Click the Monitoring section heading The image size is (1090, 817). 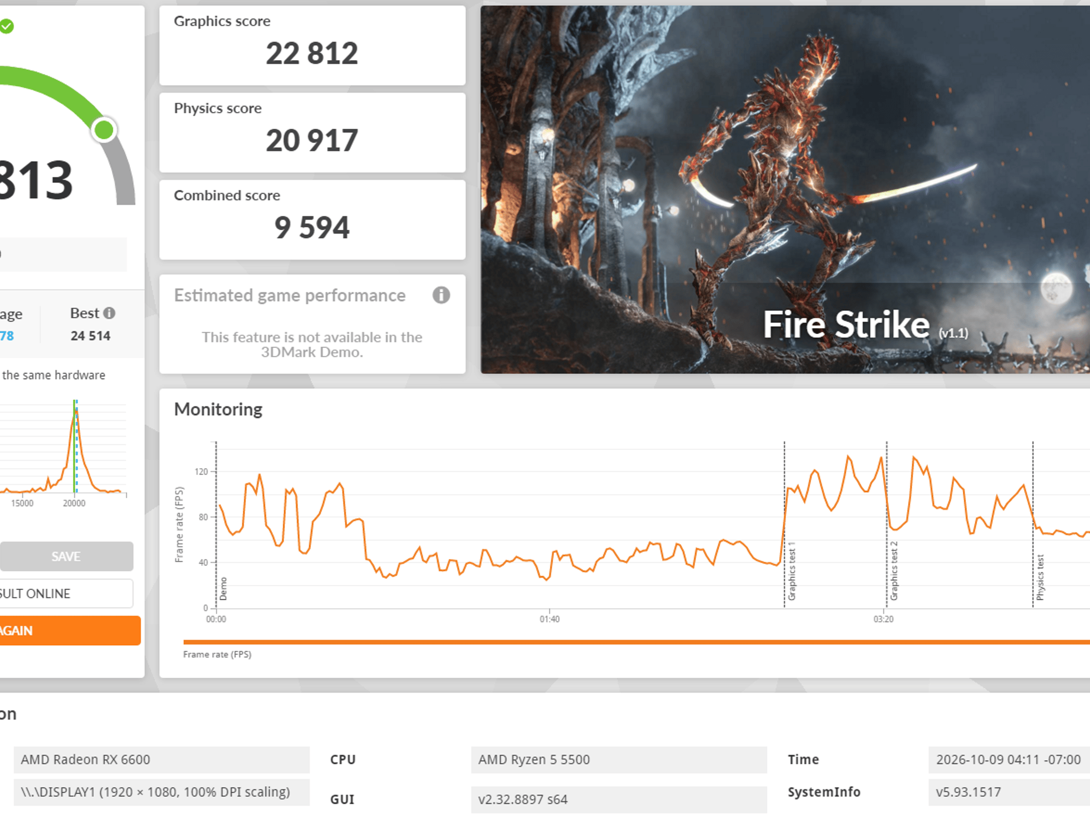click(x=218, y=409)
